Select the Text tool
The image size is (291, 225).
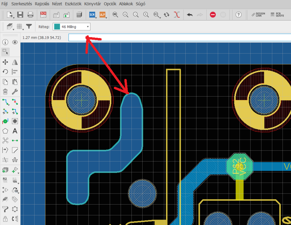click(15, 131)
